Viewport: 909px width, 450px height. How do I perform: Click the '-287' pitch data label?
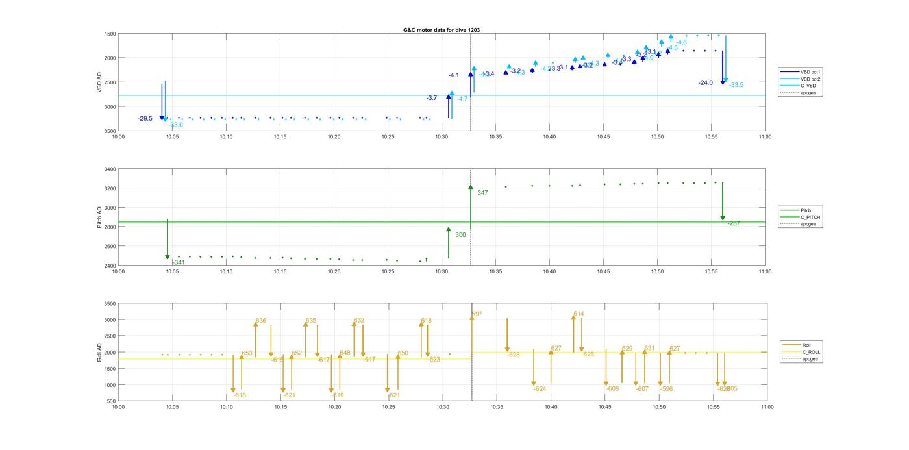tap(734, 223)
